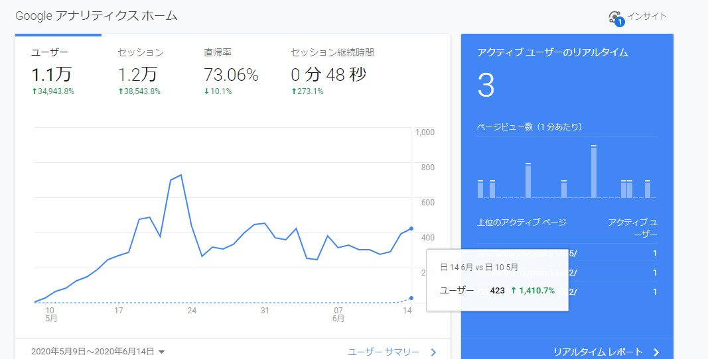This screenshot has height=359, width=708.
Task: Open the ユーザー サマリー report link
Action: point(384,352)
